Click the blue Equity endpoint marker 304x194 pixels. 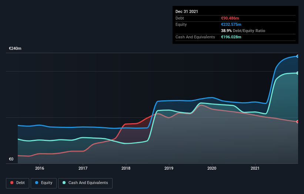[x=298, y=56]
